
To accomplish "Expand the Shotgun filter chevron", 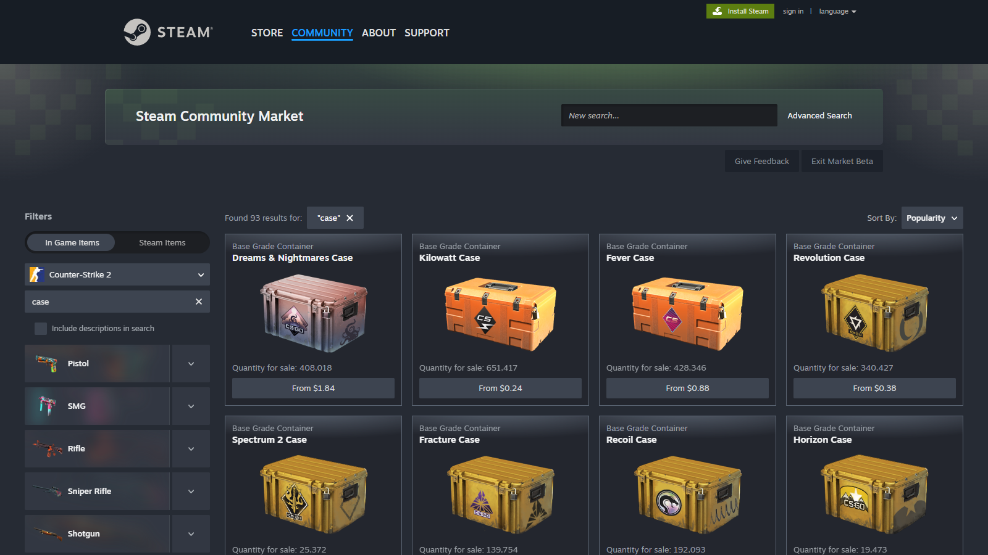I will coord(191,533).
